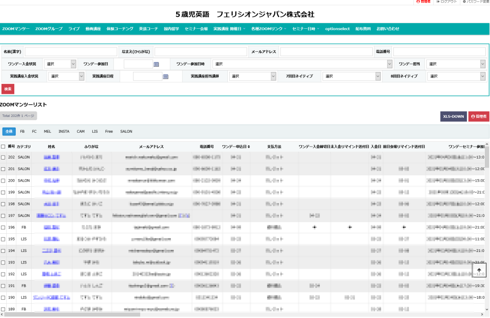The height and width of the screenshot is (318, 490).
Task: Select the checkbox for row 196
Action: click(x=3, y=227)
